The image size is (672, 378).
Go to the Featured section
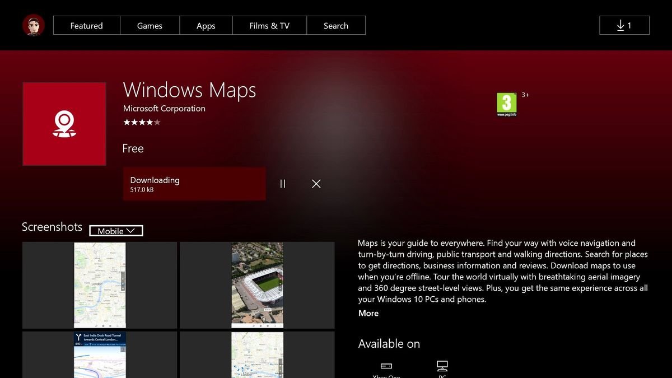(x=86, y=25)
